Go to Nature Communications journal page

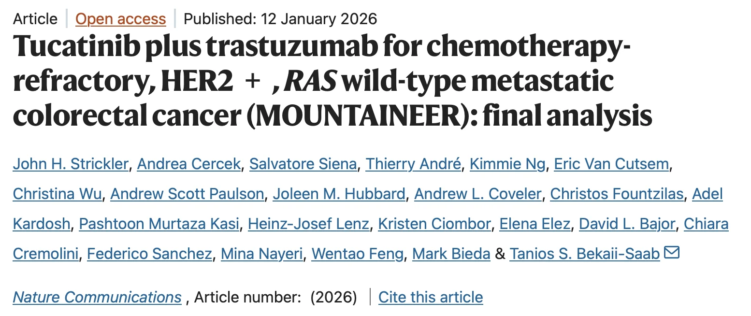[x=97, y=297]
